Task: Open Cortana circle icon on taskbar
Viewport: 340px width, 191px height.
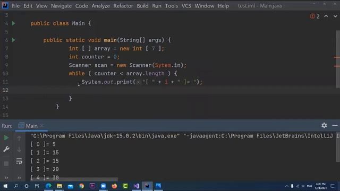Action: (x=27, y=186)
